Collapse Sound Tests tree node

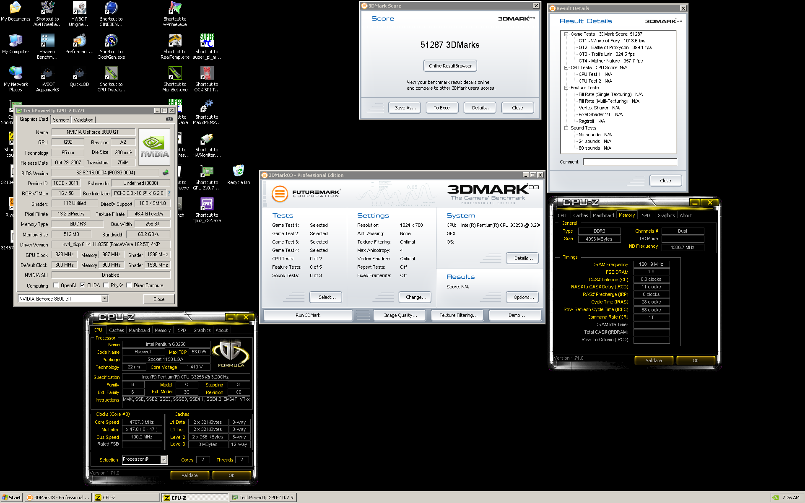(x=566, y=128)
